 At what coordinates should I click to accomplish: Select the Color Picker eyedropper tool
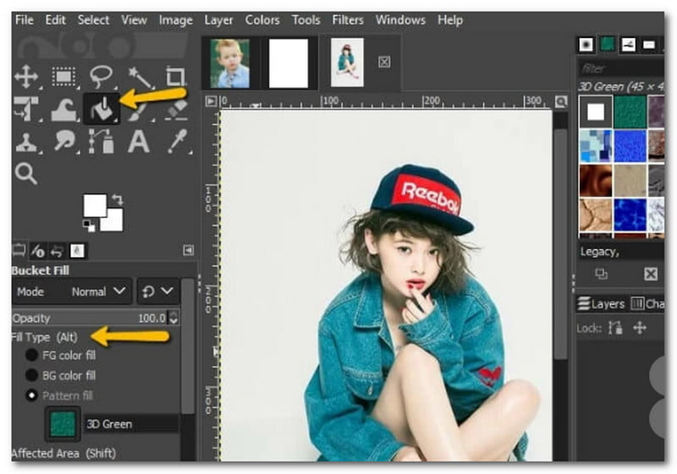(176, 141)
